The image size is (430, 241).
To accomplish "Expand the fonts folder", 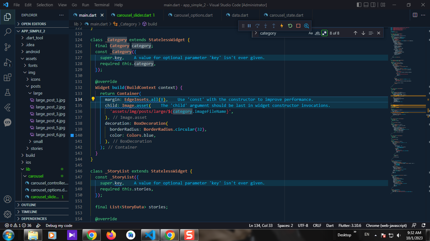I will 42,65.
